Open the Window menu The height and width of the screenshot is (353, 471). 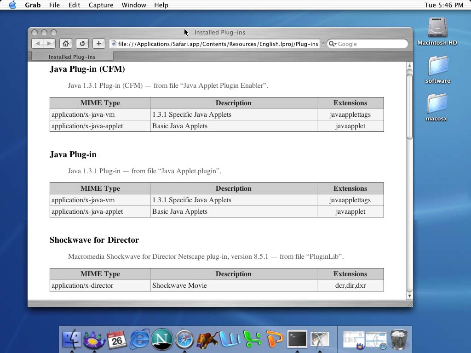134,5
